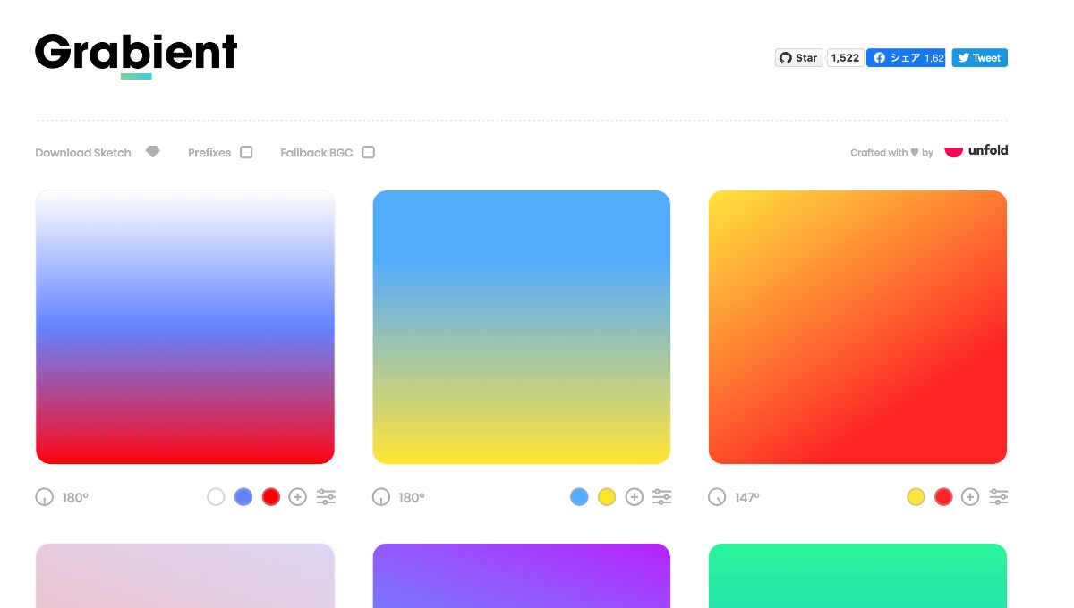The width and height of the screenshot is (1074, 608).
Task: Select the white color stop swatch
Action: tap(216, 497)
